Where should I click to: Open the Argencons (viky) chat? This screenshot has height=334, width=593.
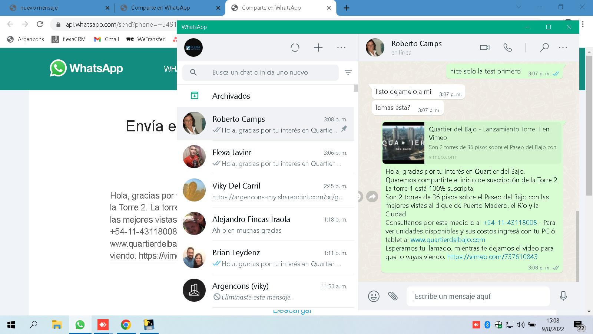265,291
